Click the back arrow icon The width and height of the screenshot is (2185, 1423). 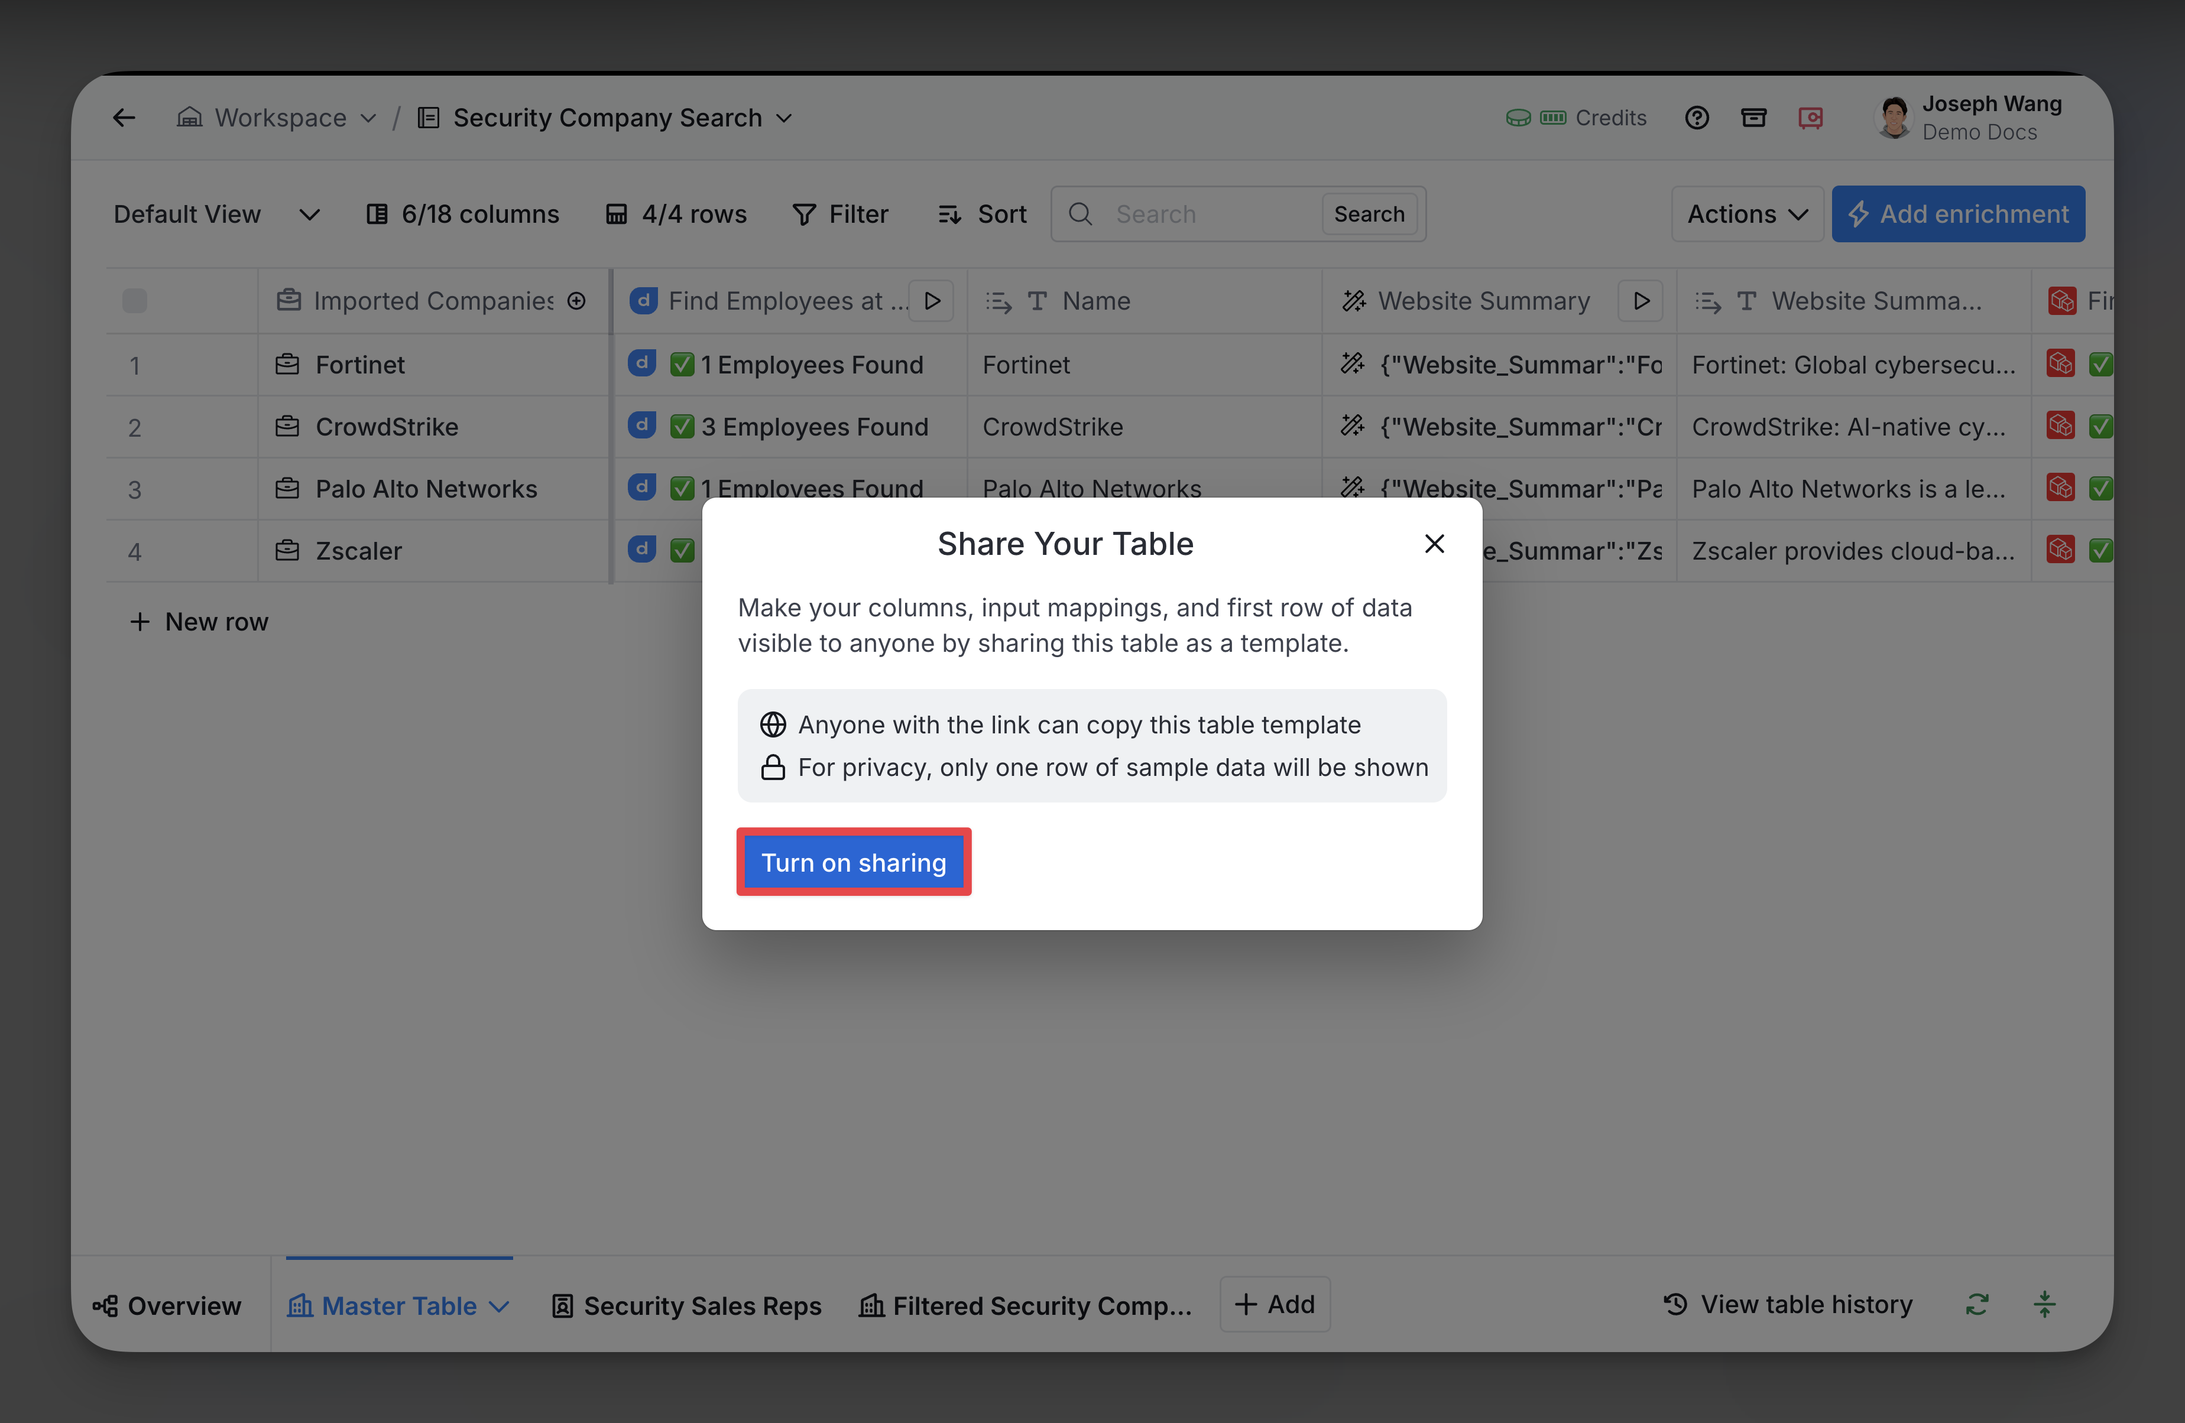point(124,118)
